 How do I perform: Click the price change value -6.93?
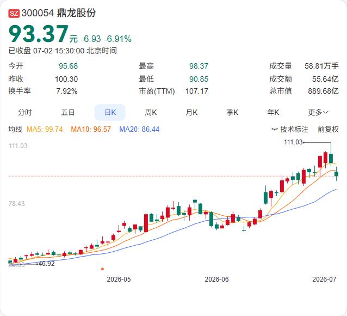[91, 39]
